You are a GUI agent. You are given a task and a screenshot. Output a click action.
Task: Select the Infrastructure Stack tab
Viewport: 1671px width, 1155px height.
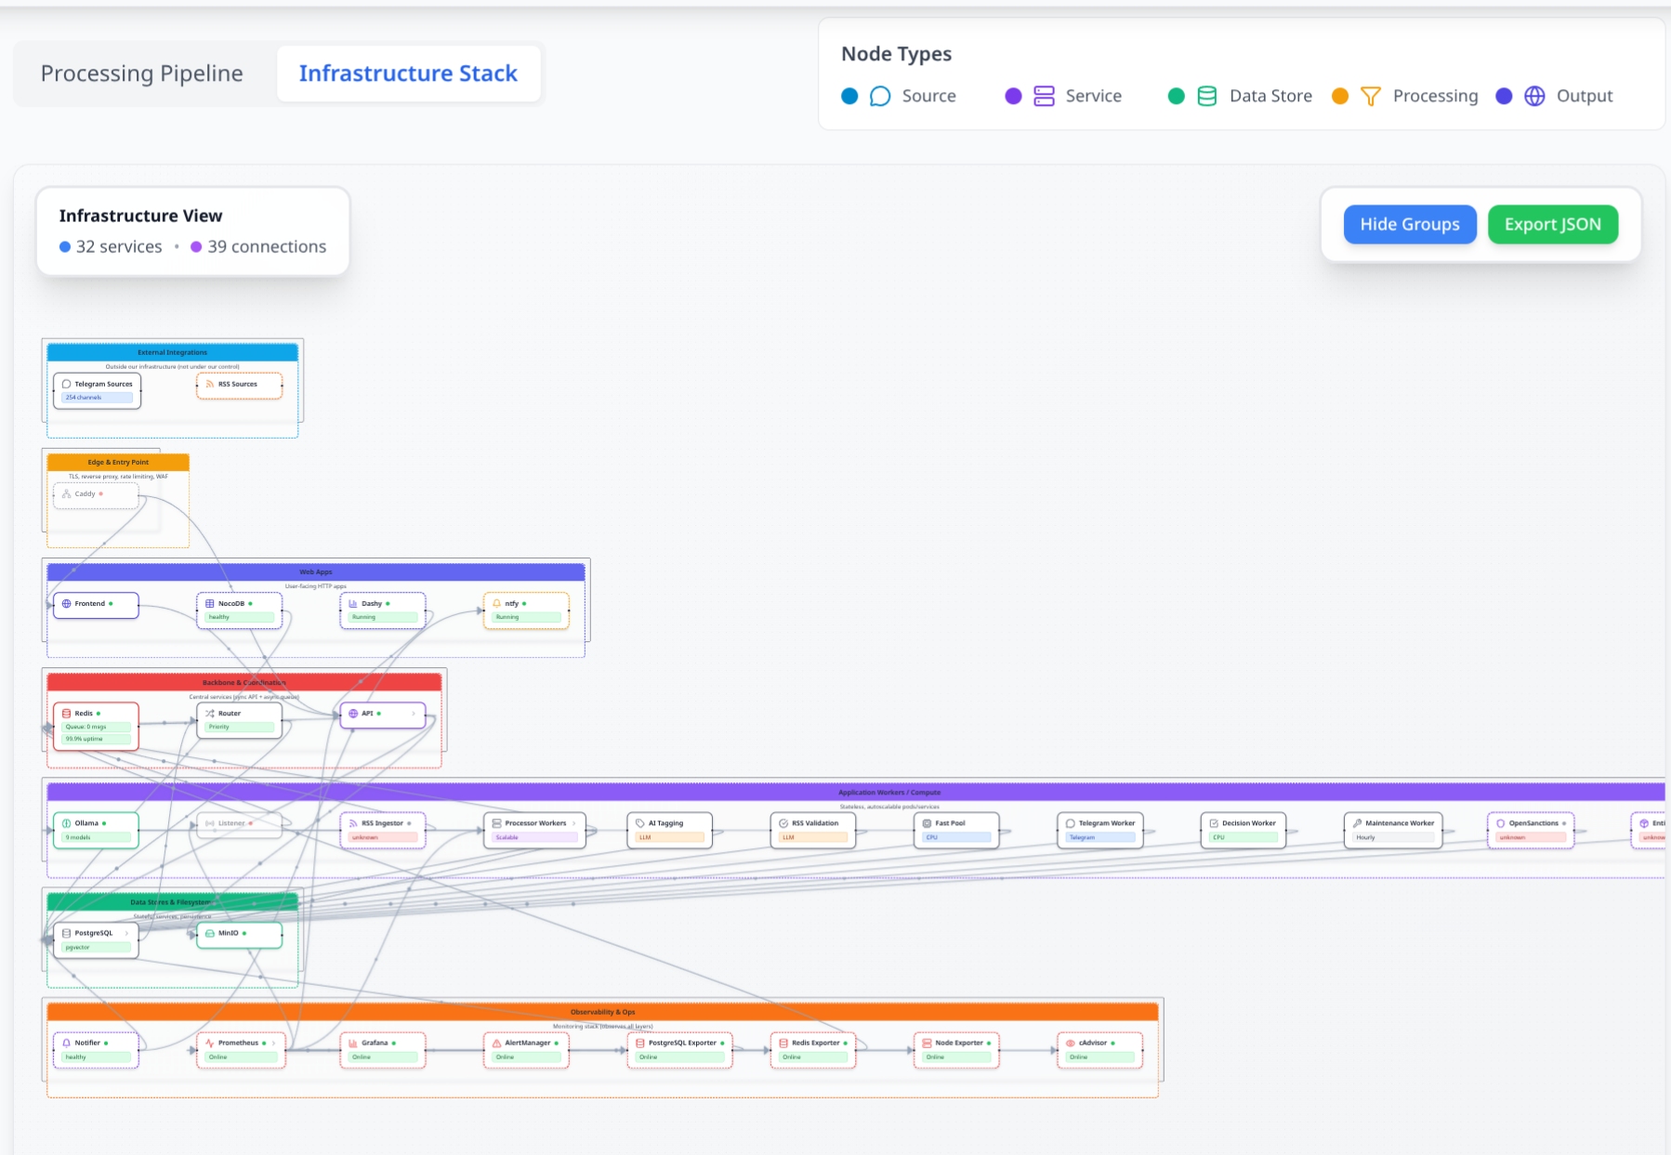click(408, 73)
